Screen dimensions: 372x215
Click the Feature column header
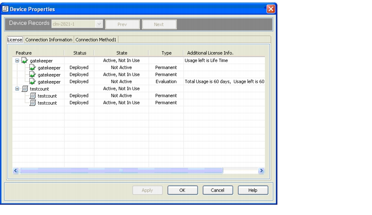click(x=38, y=53)
